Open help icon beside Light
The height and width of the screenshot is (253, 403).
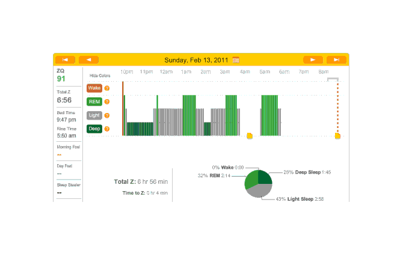tap(107, 115)
